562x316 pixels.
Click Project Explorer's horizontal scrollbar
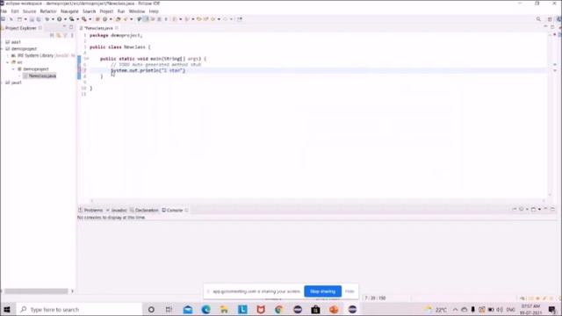(x=36, y=291)
